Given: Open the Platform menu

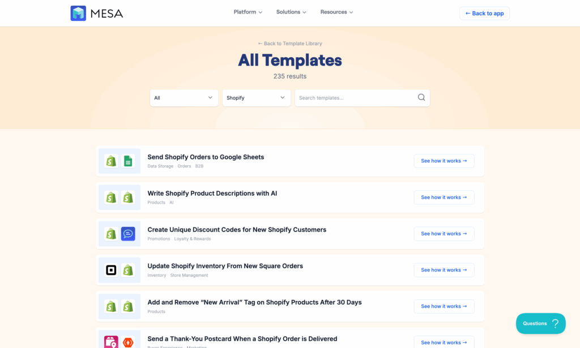Looking at the screenshot, I should point(248,12).
